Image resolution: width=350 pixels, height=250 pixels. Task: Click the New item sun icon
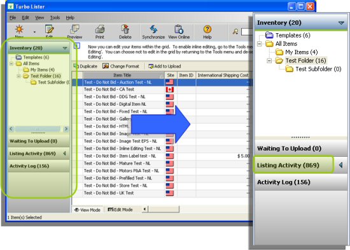pos(20,29)
